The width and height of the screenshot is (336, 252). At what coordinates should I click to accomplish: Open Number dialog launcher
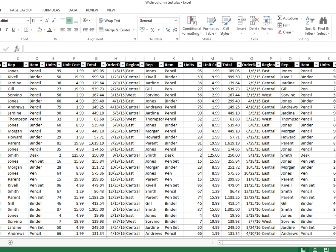click(177, 39)
